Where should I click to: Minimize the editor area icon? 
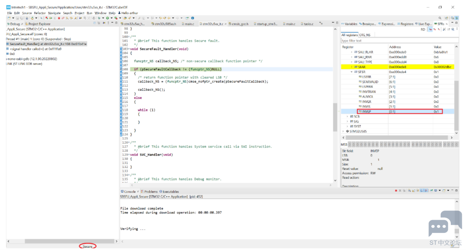[333, 23]
